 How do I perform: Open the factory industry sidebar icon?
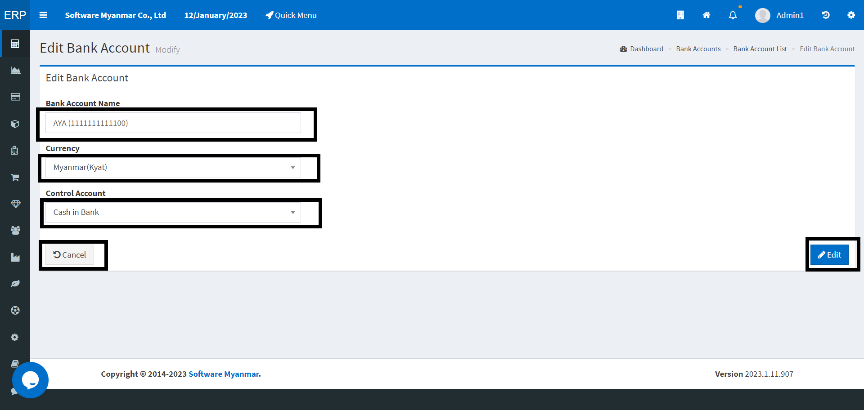pos(15,257)
